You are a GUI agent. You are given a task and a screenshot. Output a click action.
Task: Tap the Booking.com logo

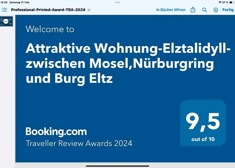point(56,132)
